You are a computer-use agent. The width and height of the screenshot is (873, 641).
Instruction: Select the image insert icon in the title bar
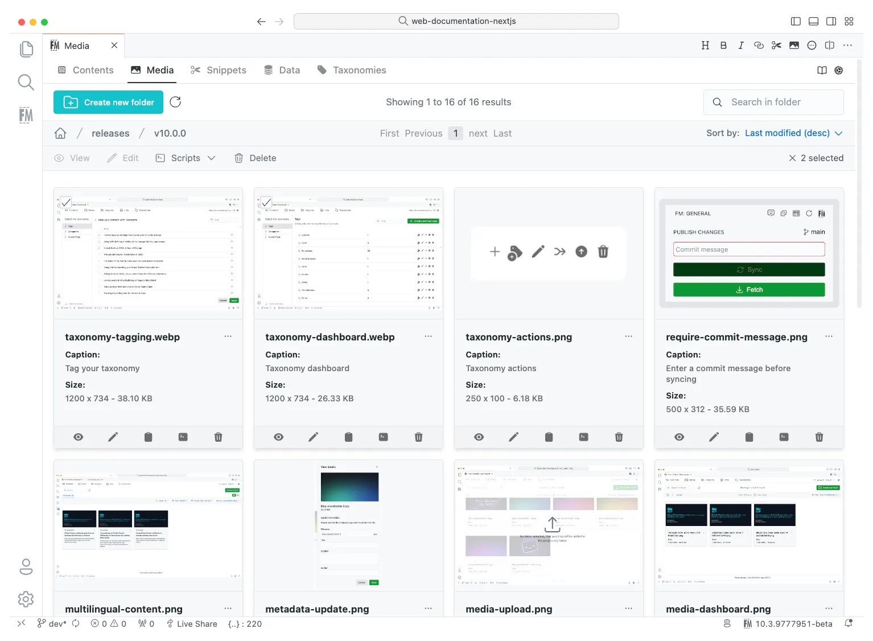794,46
